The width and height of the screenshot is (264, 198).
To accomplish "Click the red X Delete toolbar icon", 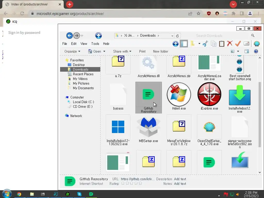I will (x=230, y=44).
